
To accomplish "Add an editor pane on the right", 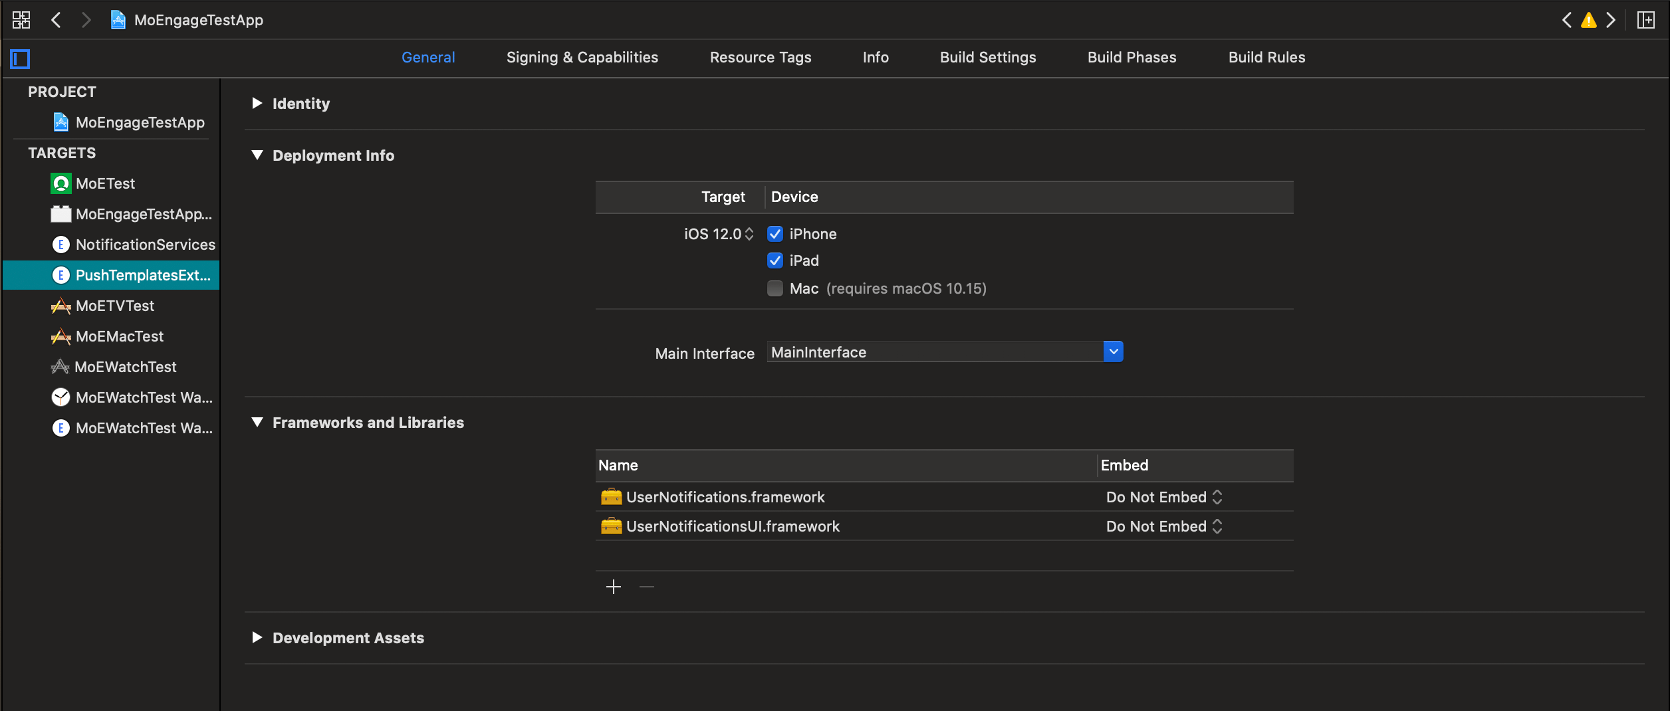I will click(1646, 20).
